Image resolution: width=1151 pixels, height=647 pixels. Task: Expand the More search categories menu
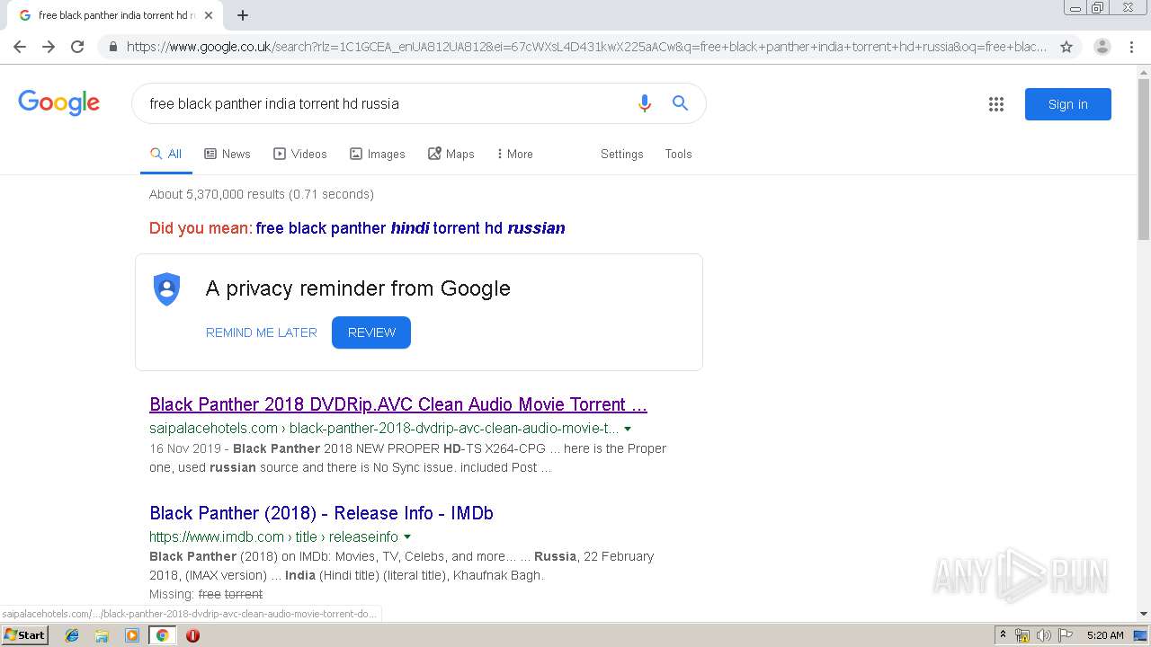514,154
